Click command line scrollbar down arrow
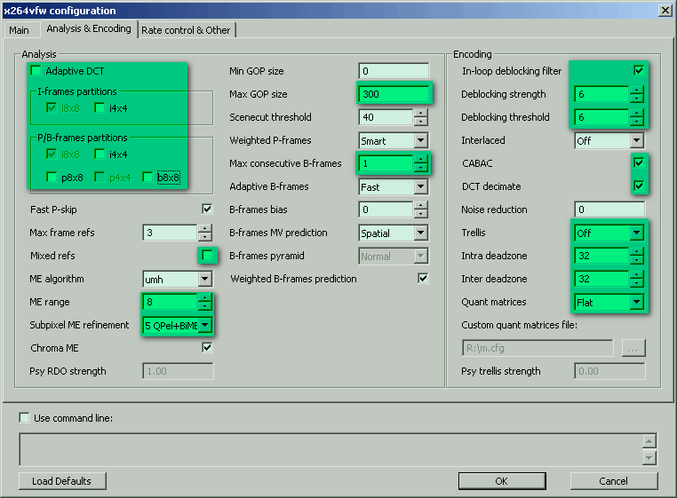The height and width of the screenshot is (498, 677). 649,457
